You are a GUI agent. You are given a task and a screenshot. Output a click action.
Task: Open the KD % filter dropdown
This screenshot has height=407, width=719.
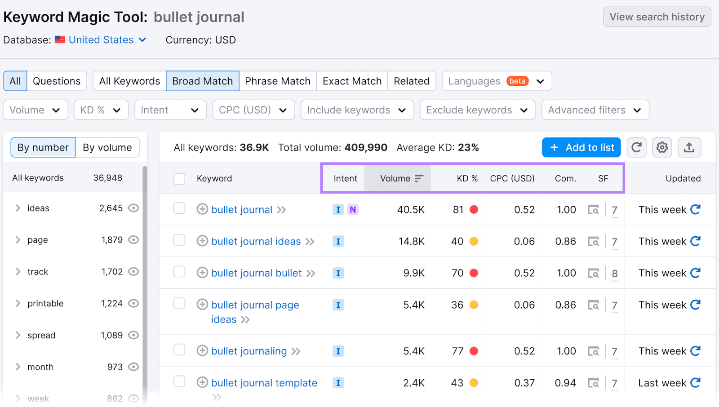(101, 110)
